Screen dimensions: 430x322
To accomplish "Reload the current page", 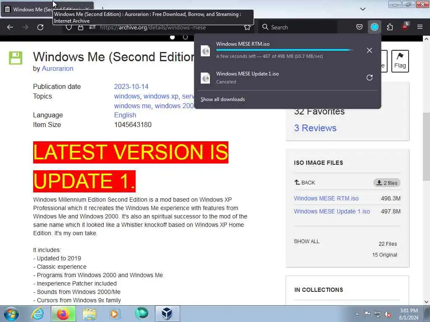I will [40, 27].
